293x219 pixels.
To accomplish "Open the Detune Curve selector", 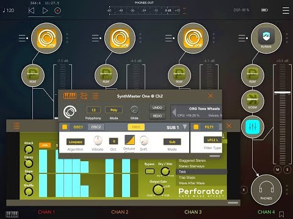I will point(129,140).
